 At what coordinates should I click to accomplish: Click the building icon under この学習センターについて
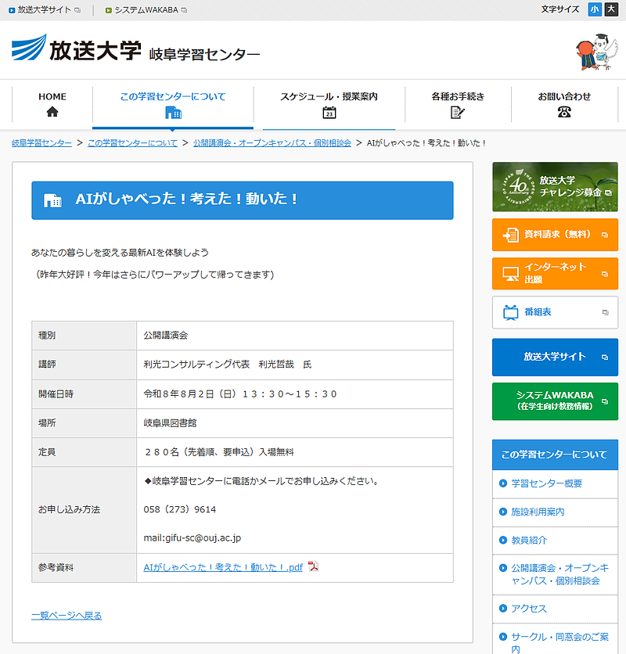point(173,112)
